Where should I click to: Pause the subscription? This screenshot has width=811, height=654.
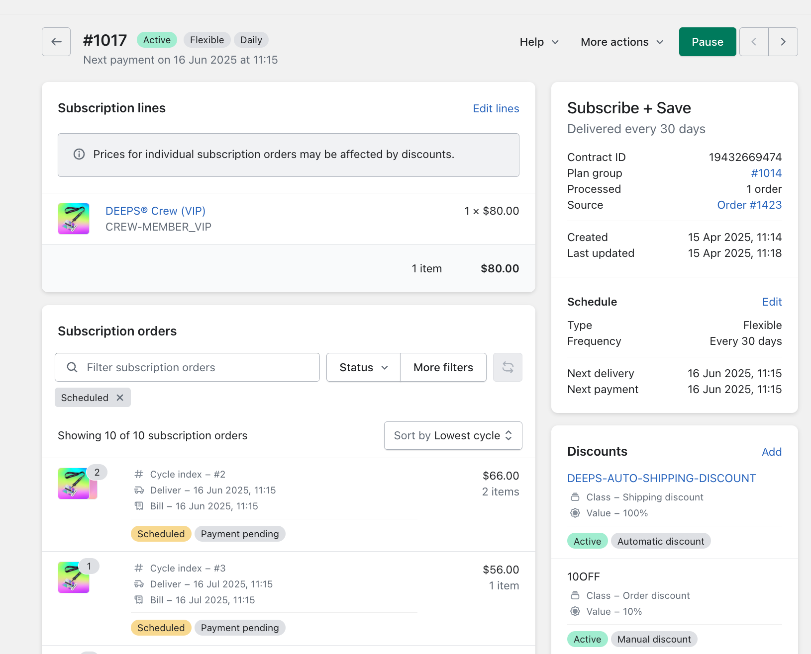point(707,42)
